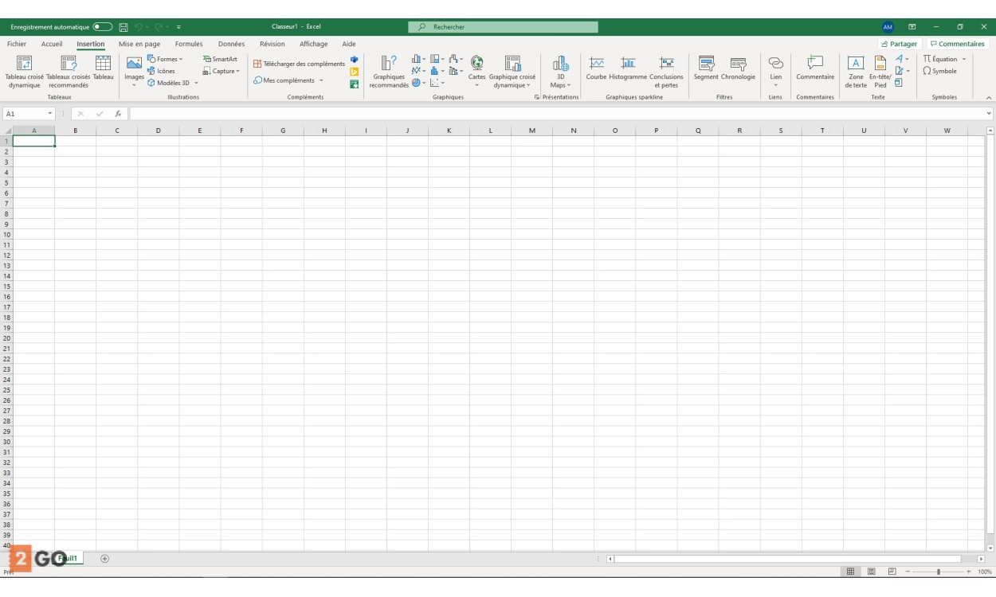Viewport: 996px width, 597px height.
Task: Expand the Formes dropdown
Action: click(x=166, y=59)
